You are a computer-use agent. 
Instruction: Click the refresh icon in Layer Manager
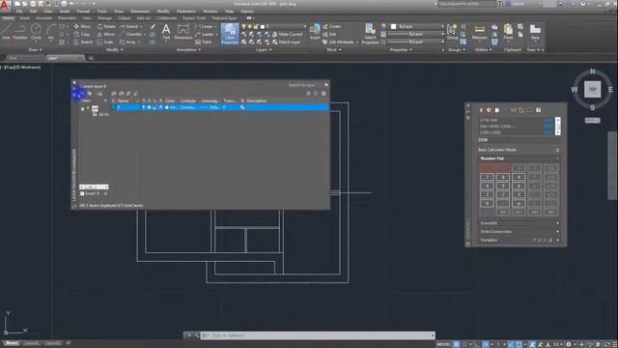308,94
